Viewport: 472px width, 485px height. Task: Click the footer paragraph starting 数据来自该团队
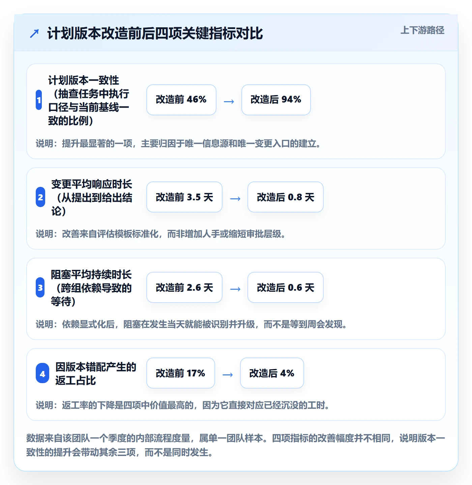click(236, 445)
